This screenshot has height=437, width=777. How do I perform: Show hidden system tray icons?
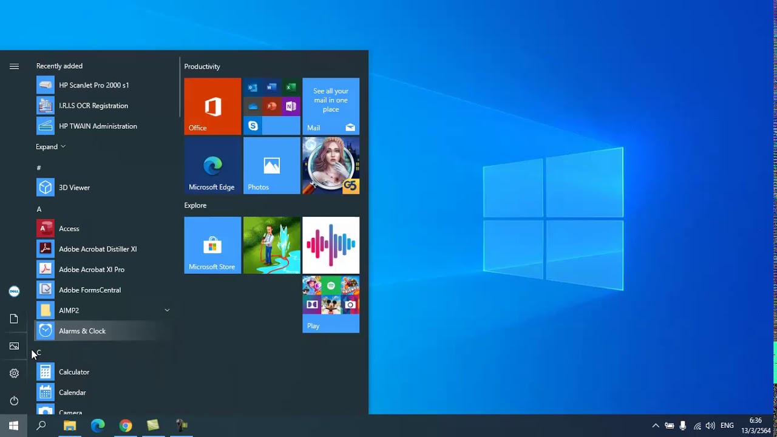pyautogui.click(x=656, y=426)
